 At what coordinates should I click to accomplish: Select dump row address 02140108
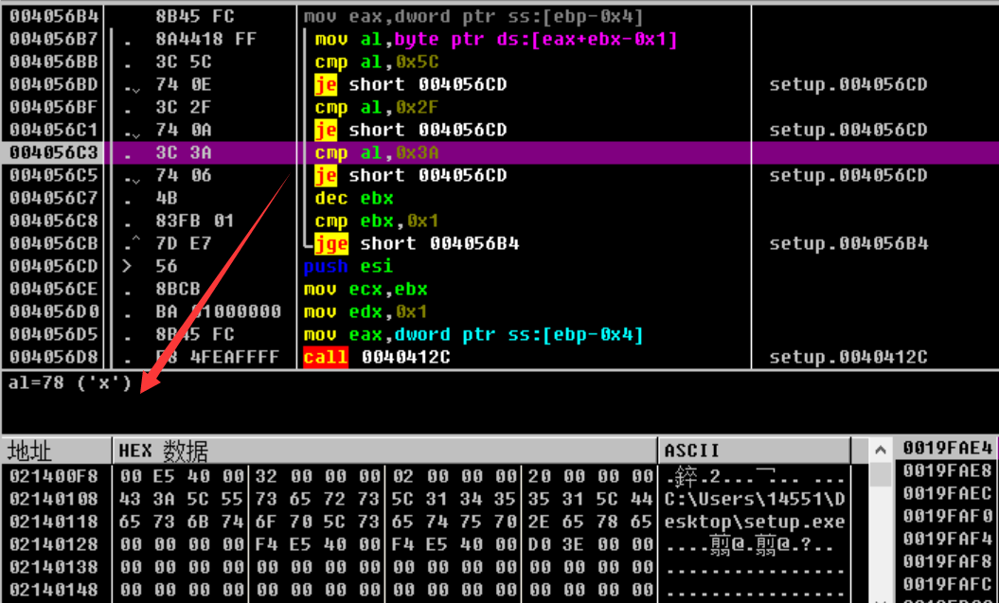point(54,499)
